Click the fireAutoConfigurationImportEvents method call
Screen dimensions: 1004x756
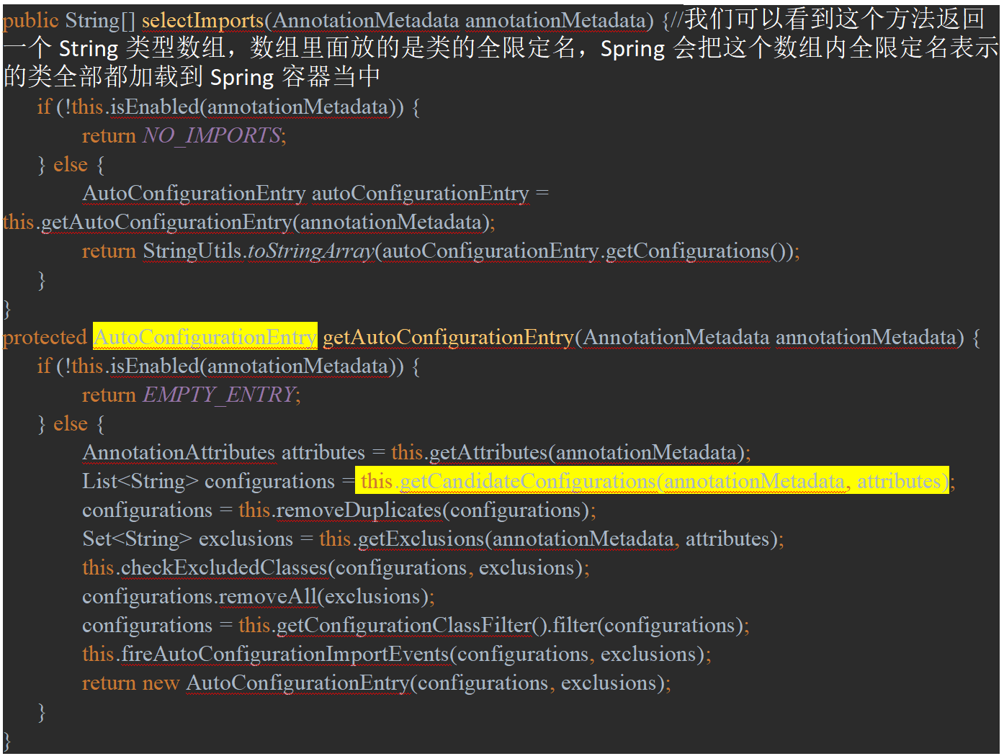286,654
